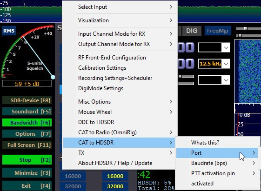Expand the Mouse Wheel submenu

(120, 112)
